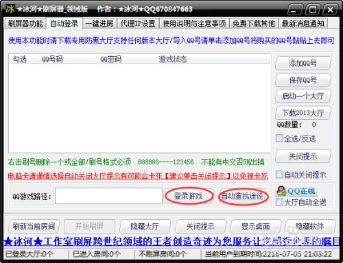Toggle the 全选/反选 checkbox
The width and height of the screenshot is (343, 263).
click(x=279, y=138)
